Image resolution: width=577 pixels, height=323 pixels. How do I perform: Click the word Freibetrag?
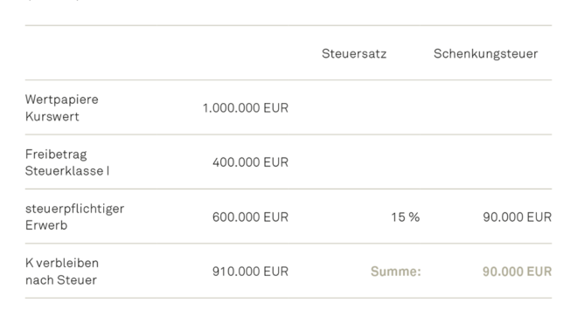[56, 155]
